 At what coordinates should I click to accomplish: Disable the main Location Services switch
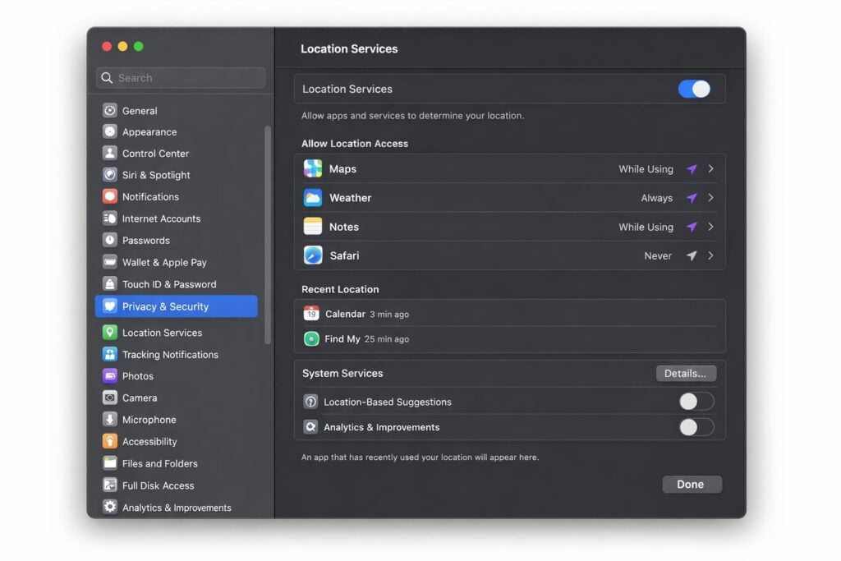click(x=695, y=88)
